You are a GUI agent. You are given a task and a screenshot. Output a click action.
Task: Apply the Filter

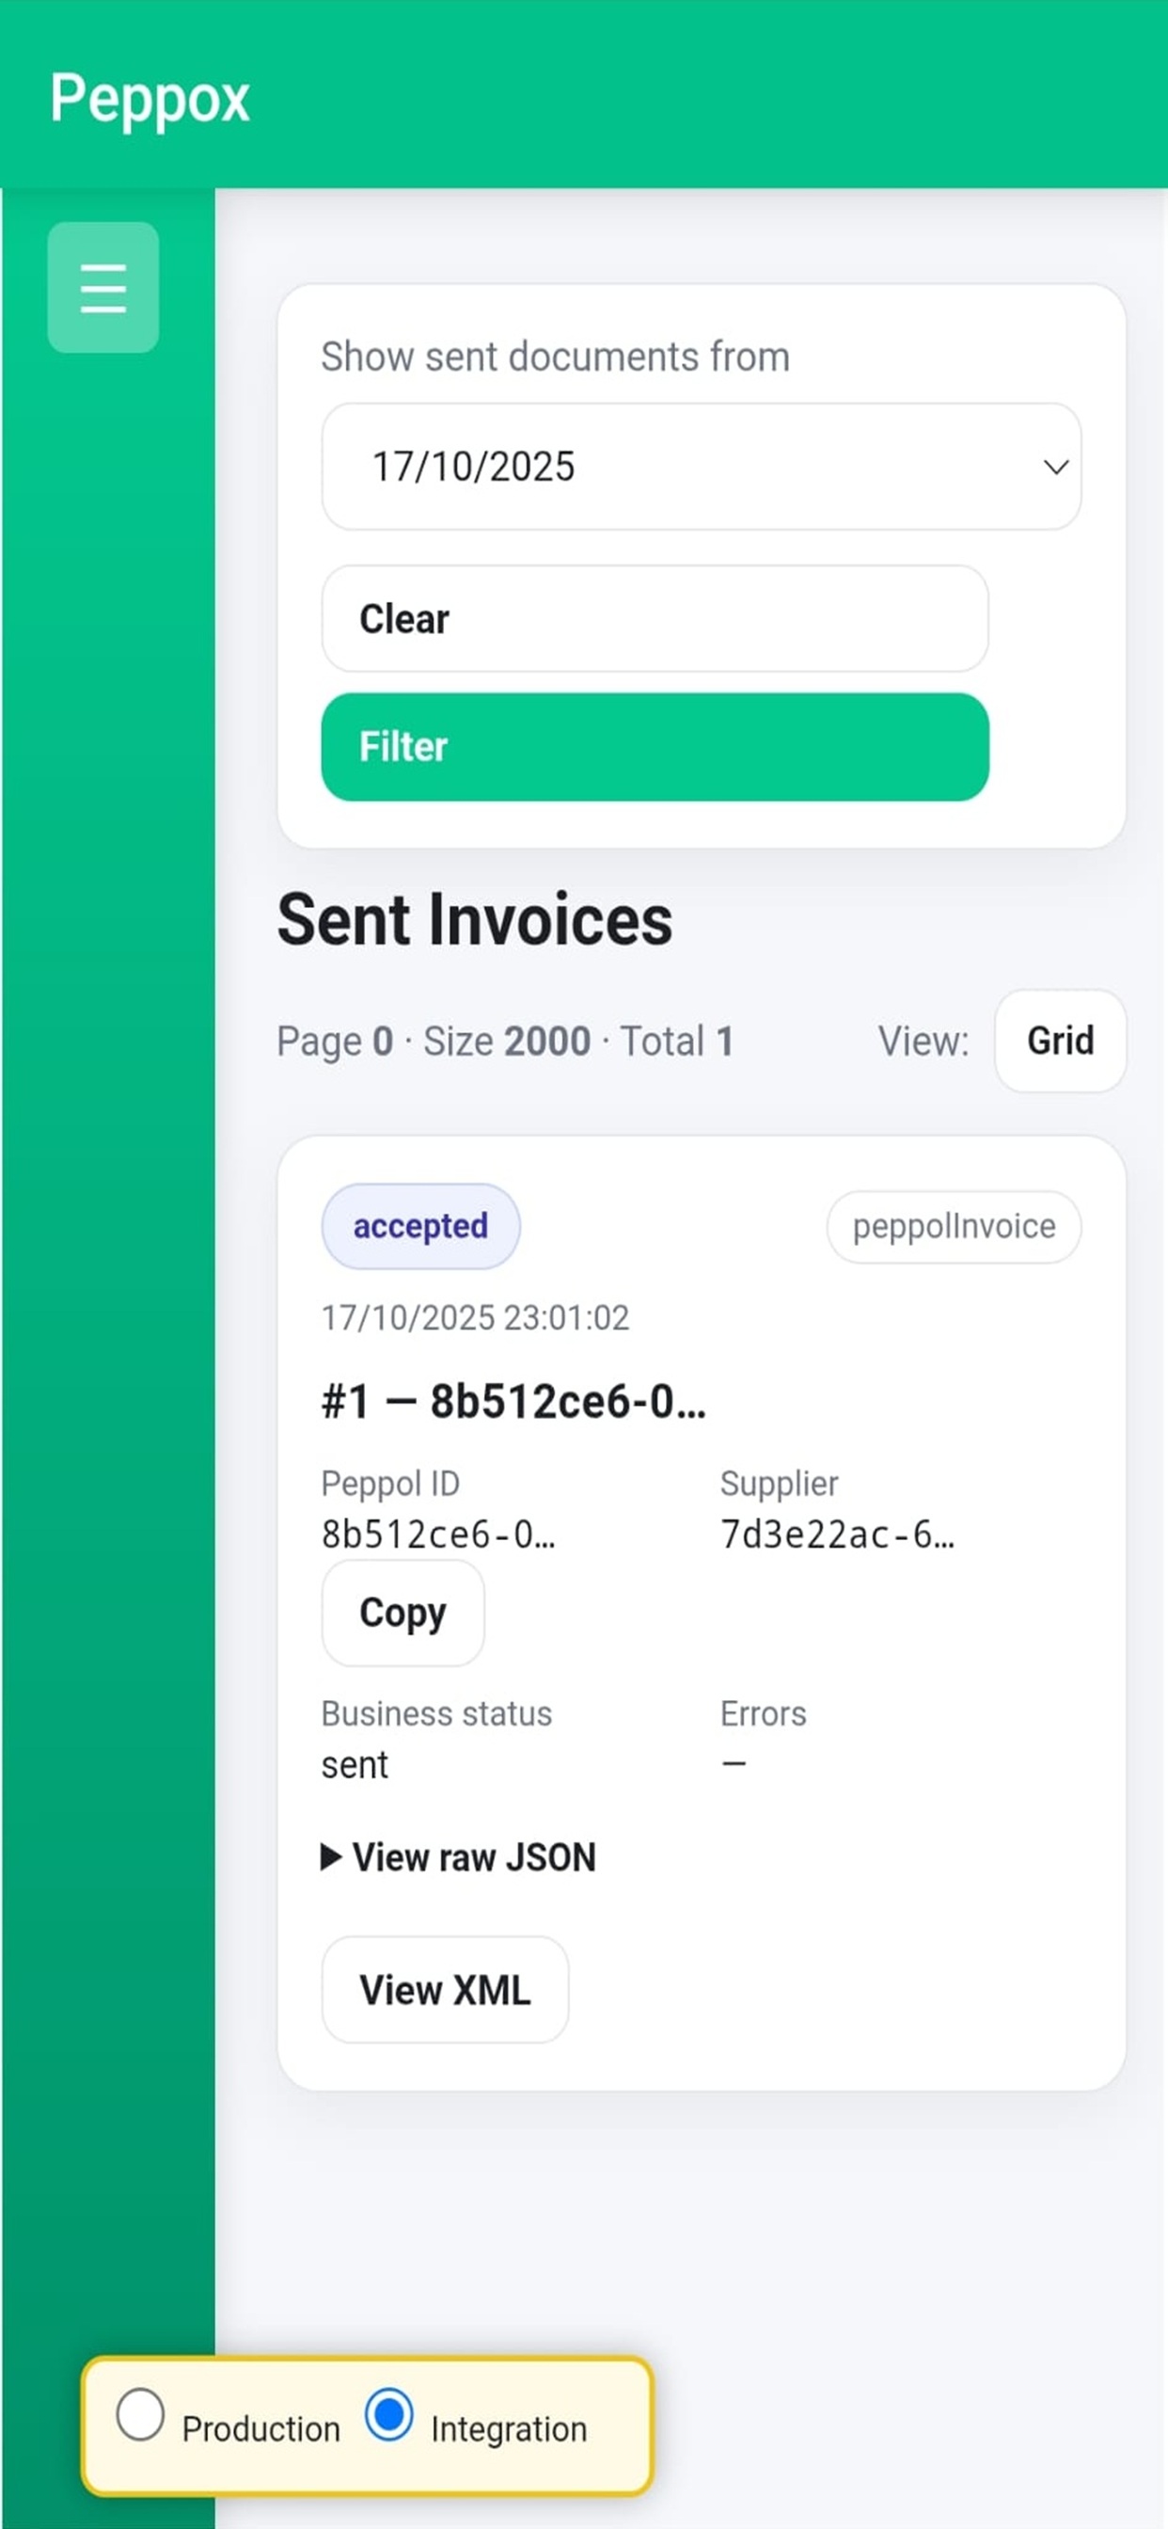(x=655, y=746)
